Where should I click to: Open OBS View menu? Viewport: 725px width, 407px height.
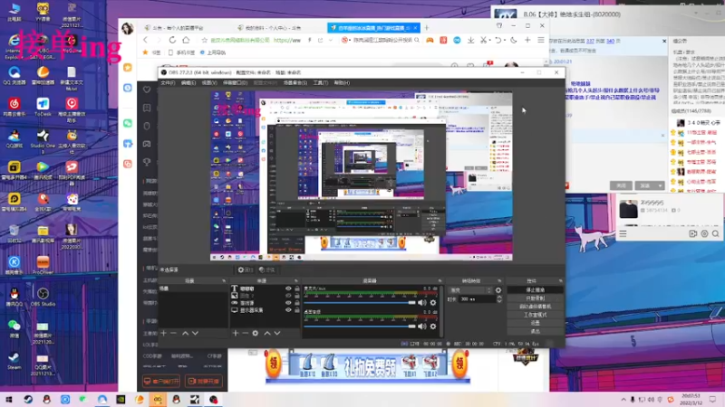[209, 83]
